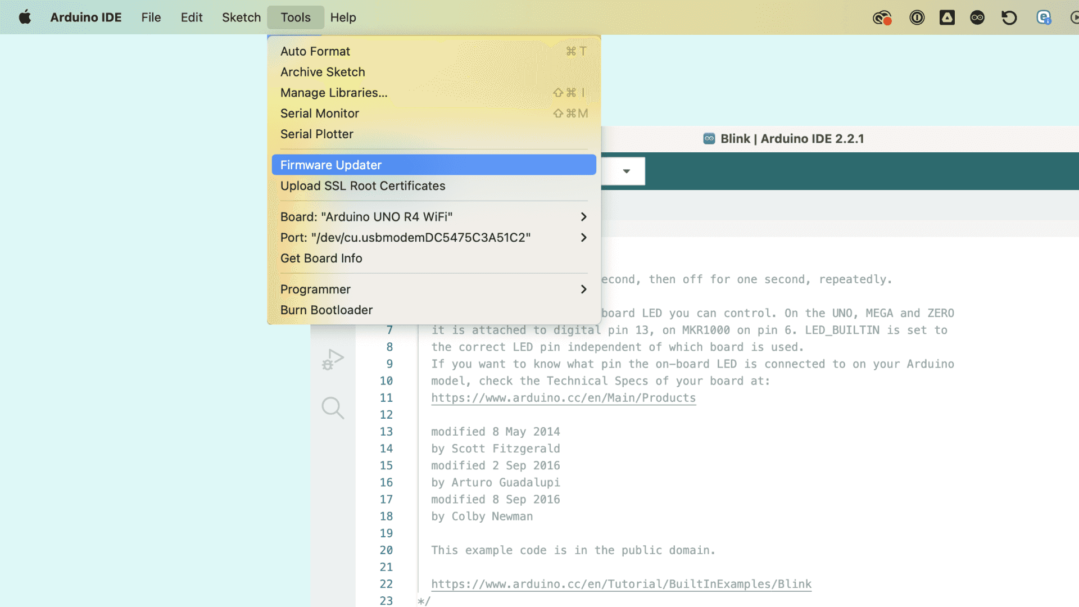Image resolution: width=1079 pixels, height=607 pixels.
Task: Open the Sketch menu
Action: click(x=241, y=17)
